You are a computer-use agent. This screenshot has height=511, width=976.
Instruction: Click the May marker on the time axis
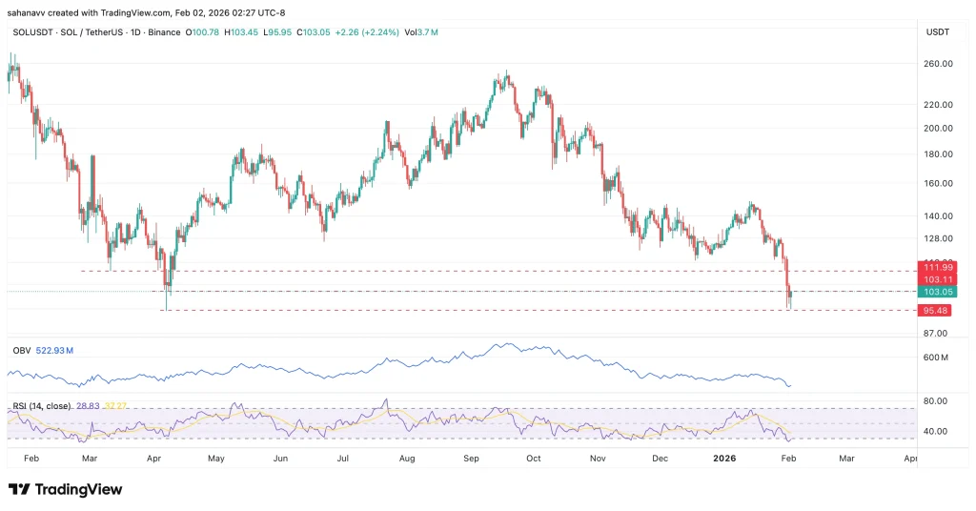click(215, 459)
